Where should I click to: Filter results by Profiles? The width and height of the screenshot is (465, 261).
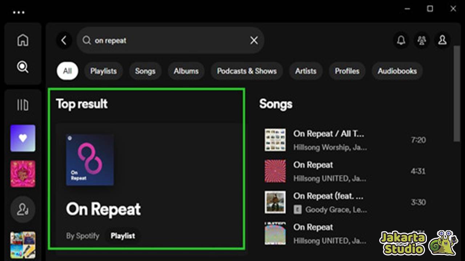tap(347, 71)
